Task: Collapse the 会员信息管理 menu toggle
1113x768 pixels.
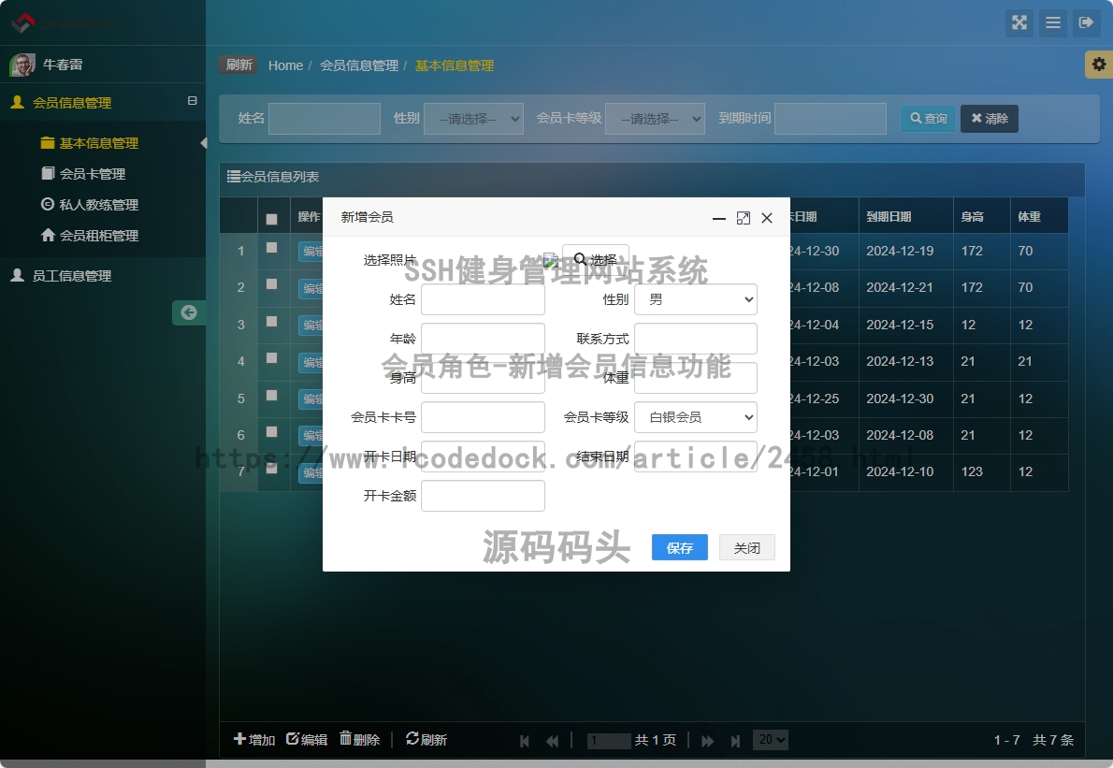Action: point(192,101)
